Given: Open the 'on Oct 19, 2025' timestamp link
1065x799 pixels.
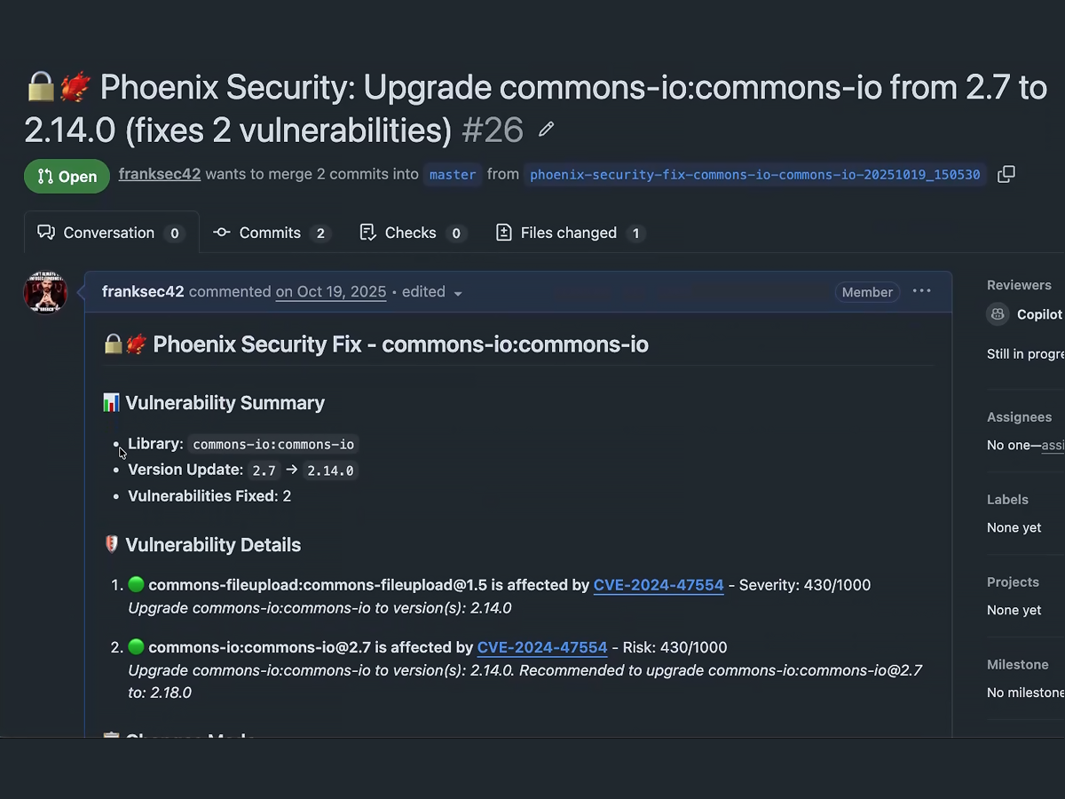Looking at the screenshot, I should coord(331,291).
